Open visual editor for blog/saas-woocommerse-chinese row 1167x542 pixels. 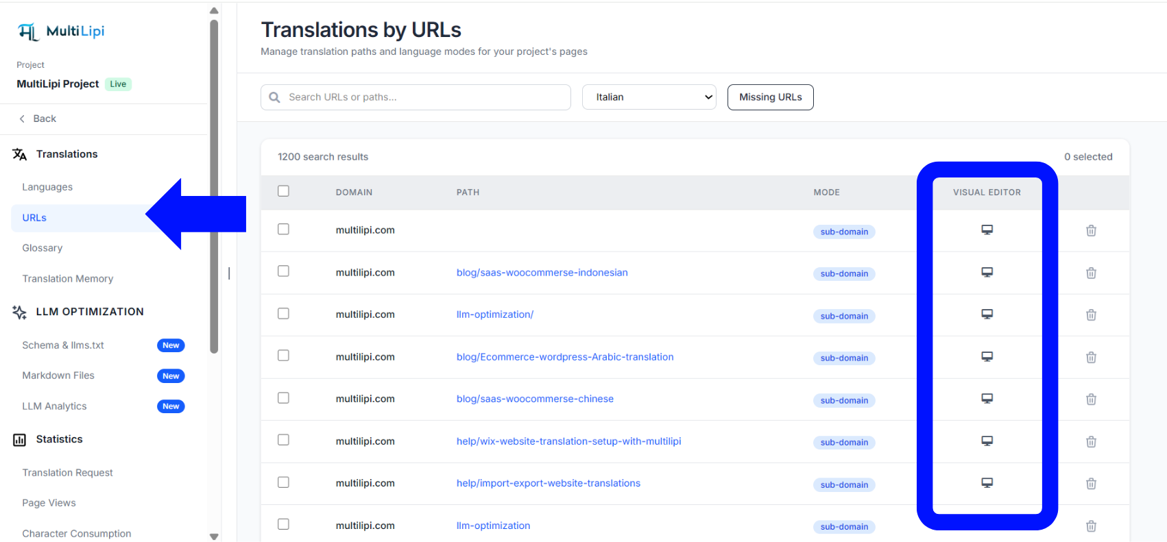(x=987, y=399)
